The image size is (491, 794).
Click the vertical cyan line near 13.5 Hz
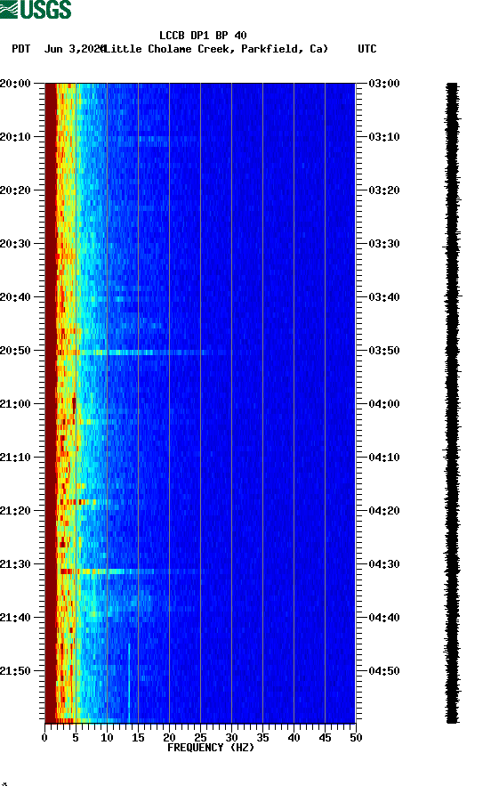(x=129, y=683)
